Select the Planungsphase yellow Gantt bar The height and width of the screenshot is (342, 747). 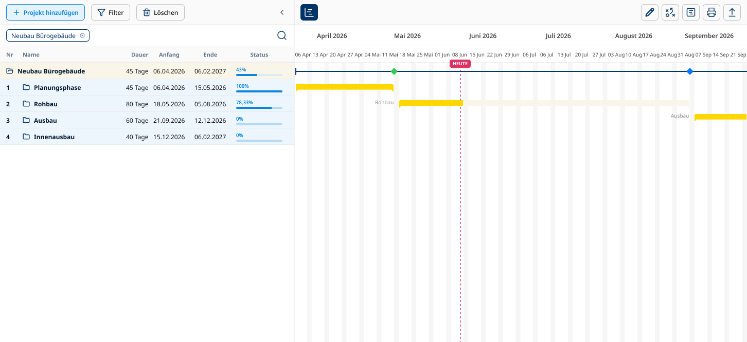point(345,87)
